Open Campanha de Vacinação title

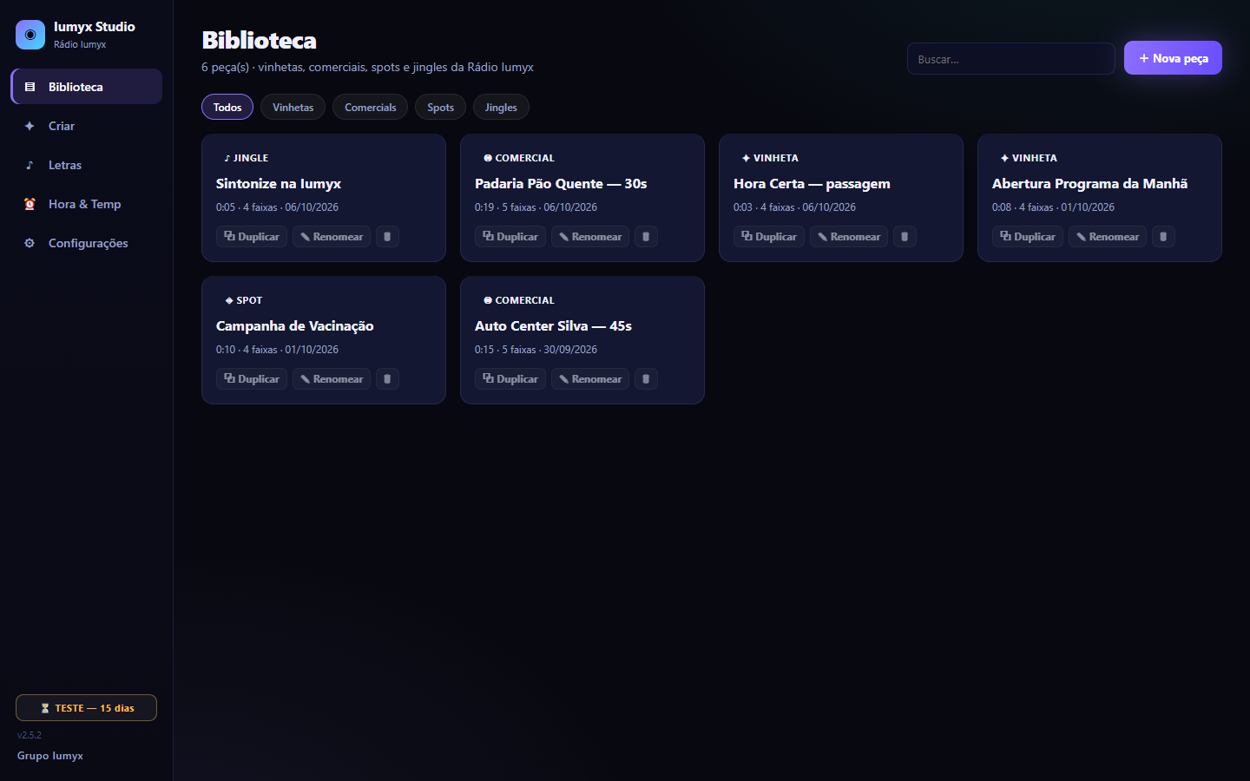295,326
